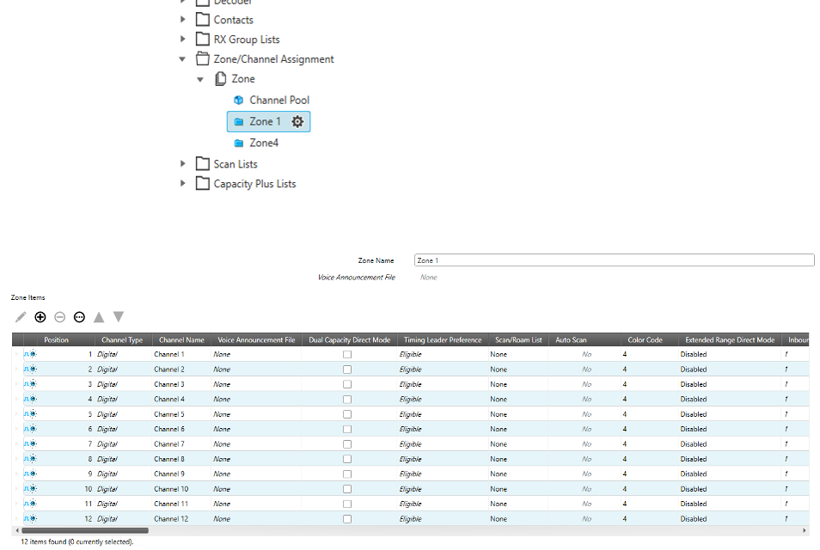The image size is (820, 550).
Task: Sort by the Channel Name column header
Action: click(181, 340)
